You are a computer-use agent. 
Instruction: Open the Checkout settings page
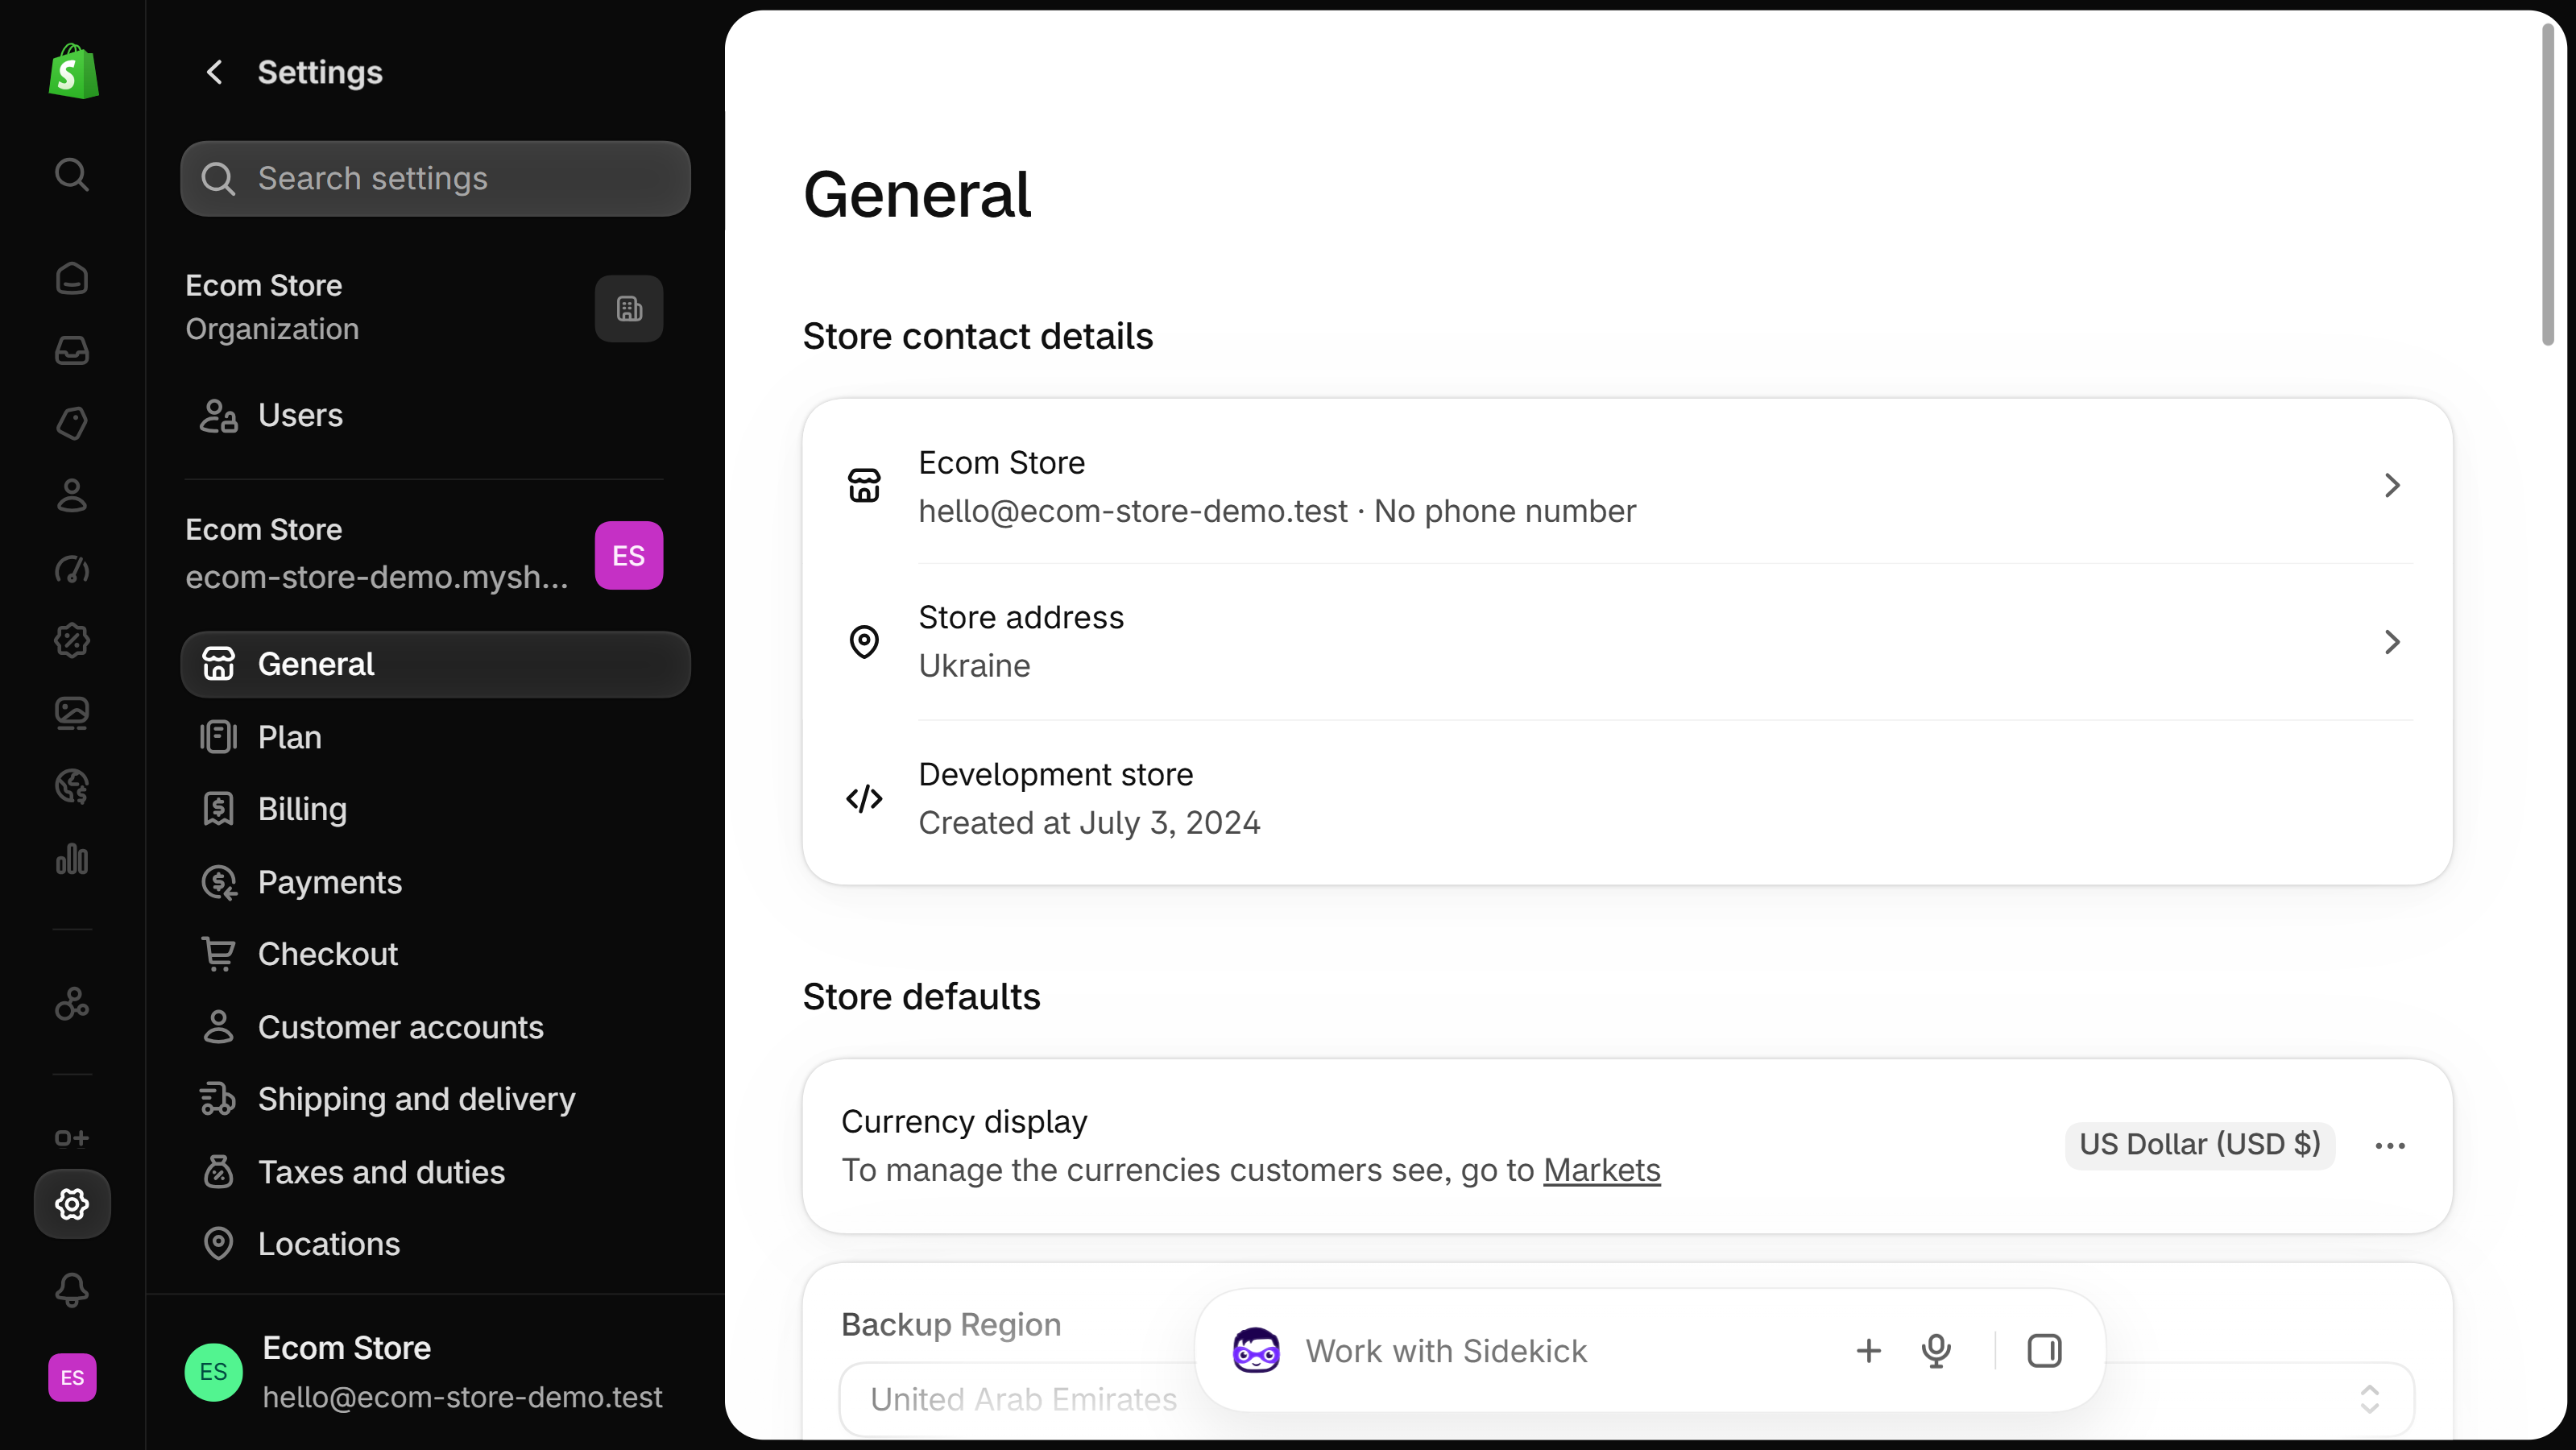[435, 954]
